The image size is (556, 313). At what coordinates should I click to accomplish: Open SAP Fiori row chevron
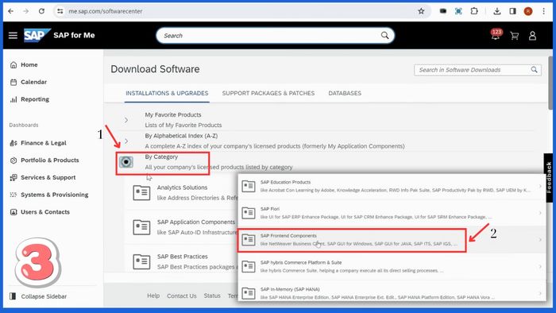540,213
